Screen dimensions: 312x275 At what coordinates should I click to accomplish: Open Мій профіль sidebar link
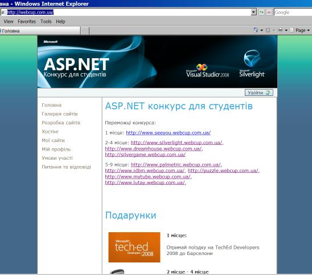pos(56,149)
